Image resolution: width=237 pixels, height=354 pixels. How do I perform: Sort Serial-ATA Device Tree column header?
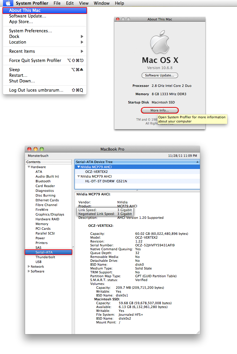[x=137, y=162]
